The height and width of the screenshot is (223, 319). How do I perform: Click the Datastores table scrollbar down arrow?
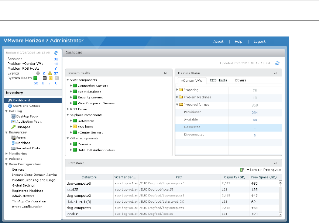pyautogui.click(x=280, y=214)
